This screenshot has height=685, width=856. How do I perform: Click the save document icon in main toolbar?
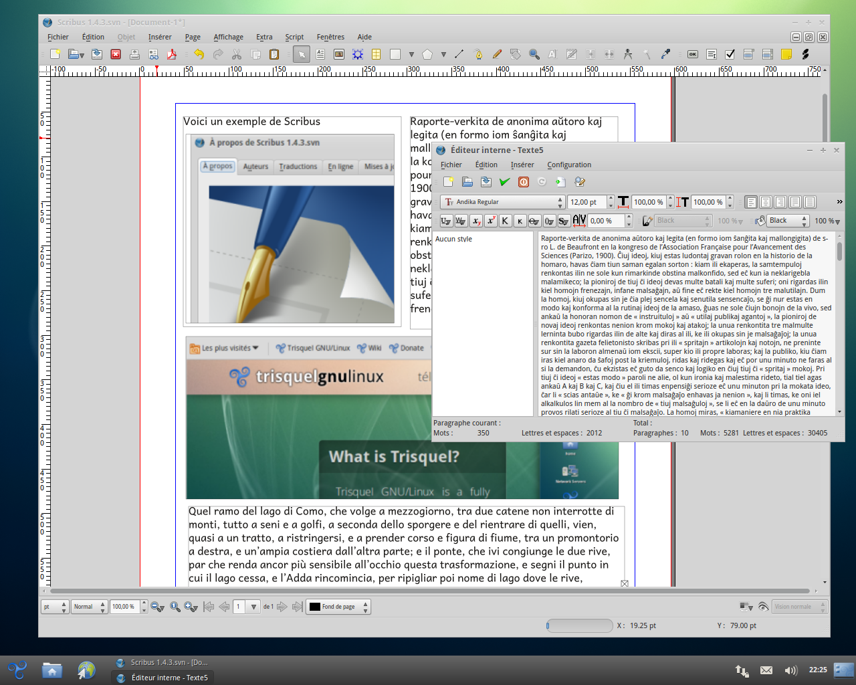point(97,54)
